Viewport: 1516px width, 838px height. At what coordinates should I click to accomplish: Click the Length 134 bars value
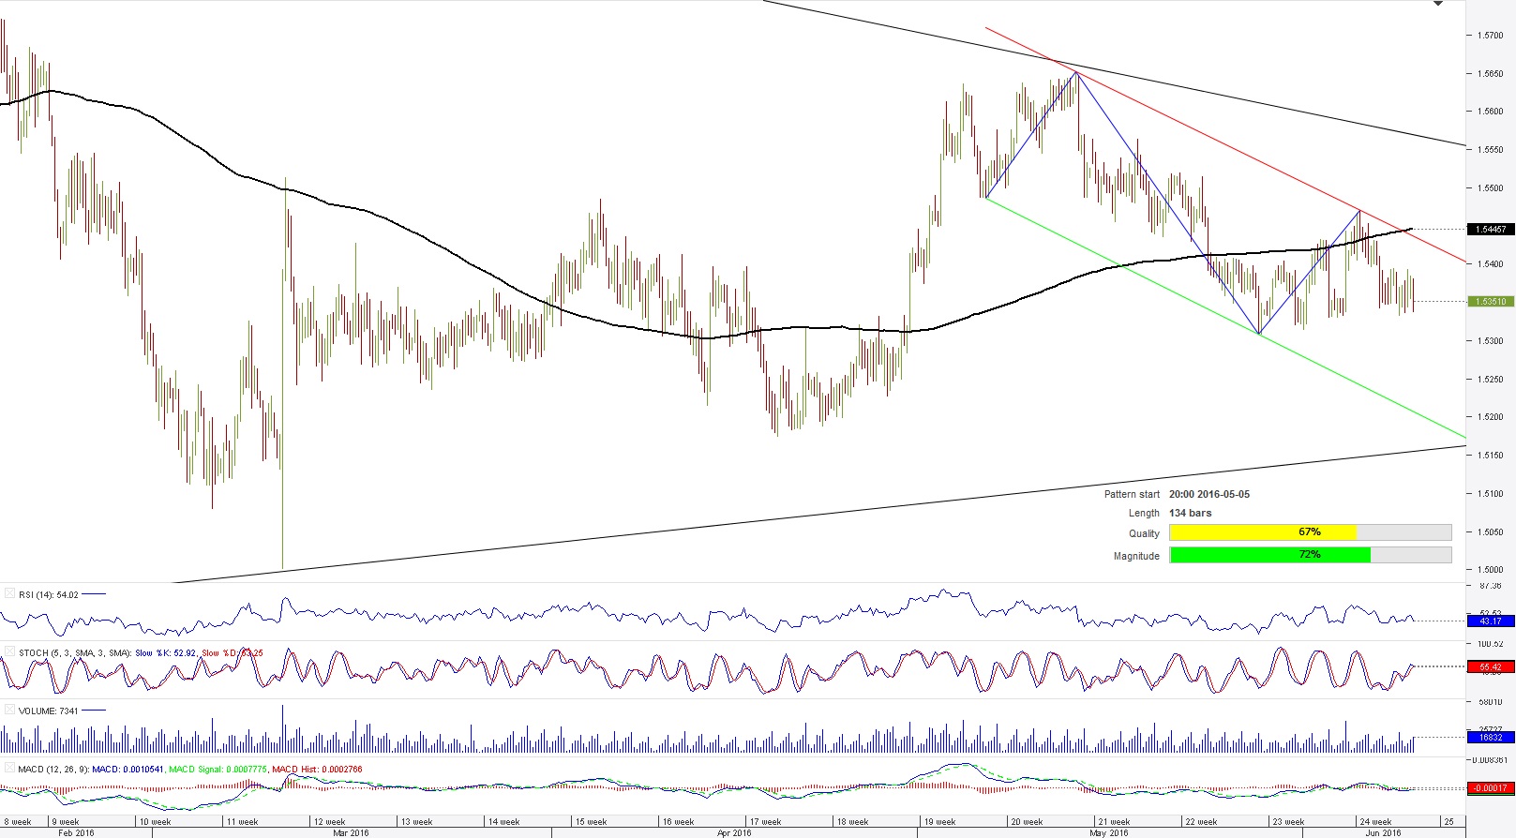pos(1191,513)
